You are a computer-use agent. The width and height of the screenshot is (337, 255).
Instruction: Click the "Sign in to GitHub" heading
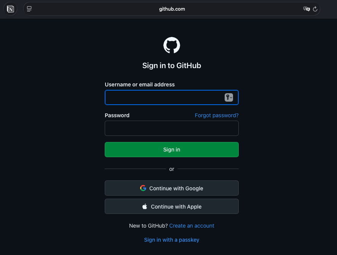click(172, 65)
